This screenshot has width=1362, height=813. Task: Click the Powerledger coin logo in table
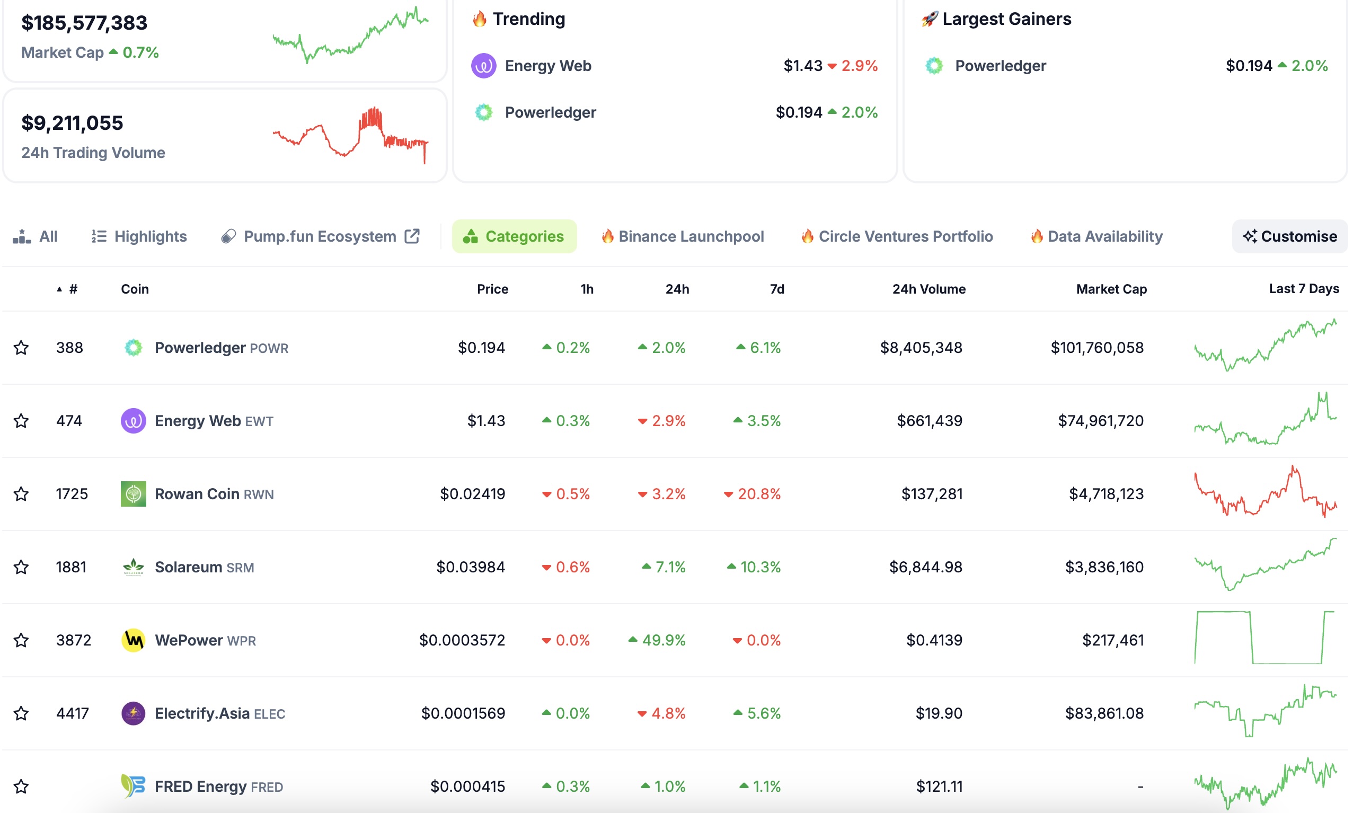(133, 347)
